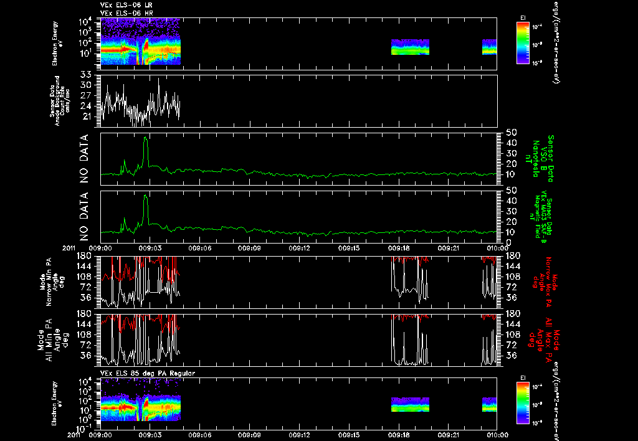
Task: Click the VEx ELS 85 deg PA Regular label
Action: (x=148, y=373)
